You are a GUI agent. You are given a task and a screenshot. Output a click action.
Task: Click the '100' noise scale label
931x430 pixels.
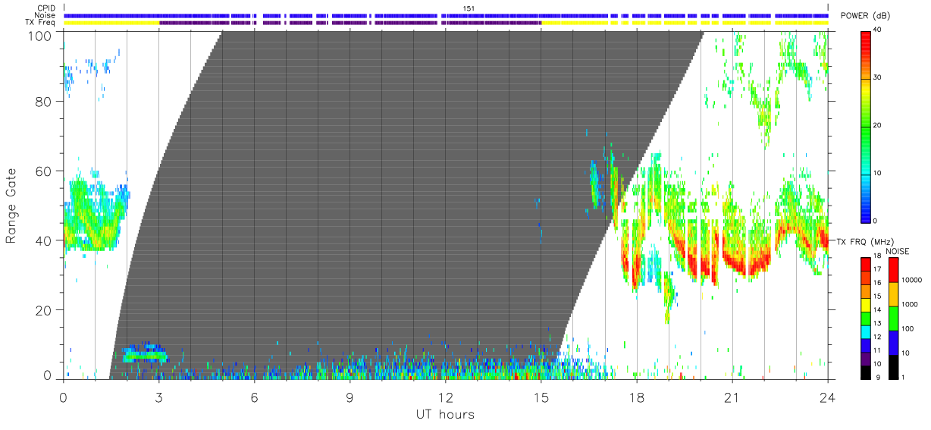(908, 328)
